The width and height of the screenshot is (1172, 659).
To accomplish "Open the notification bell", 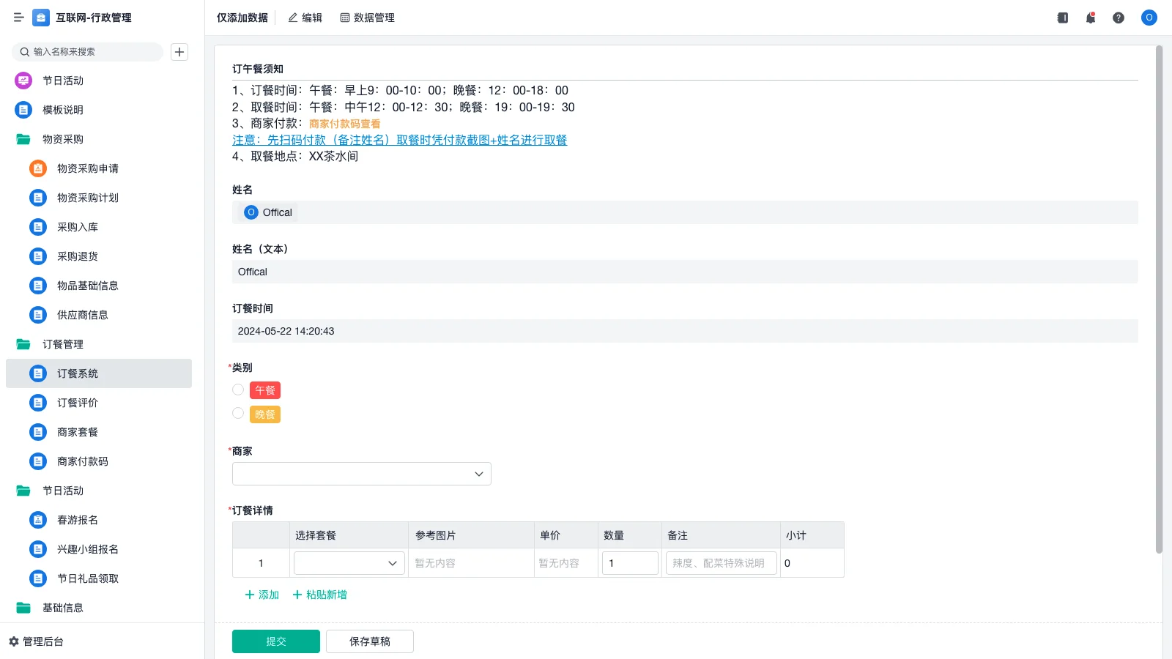I will click(x=1091, y=18).
